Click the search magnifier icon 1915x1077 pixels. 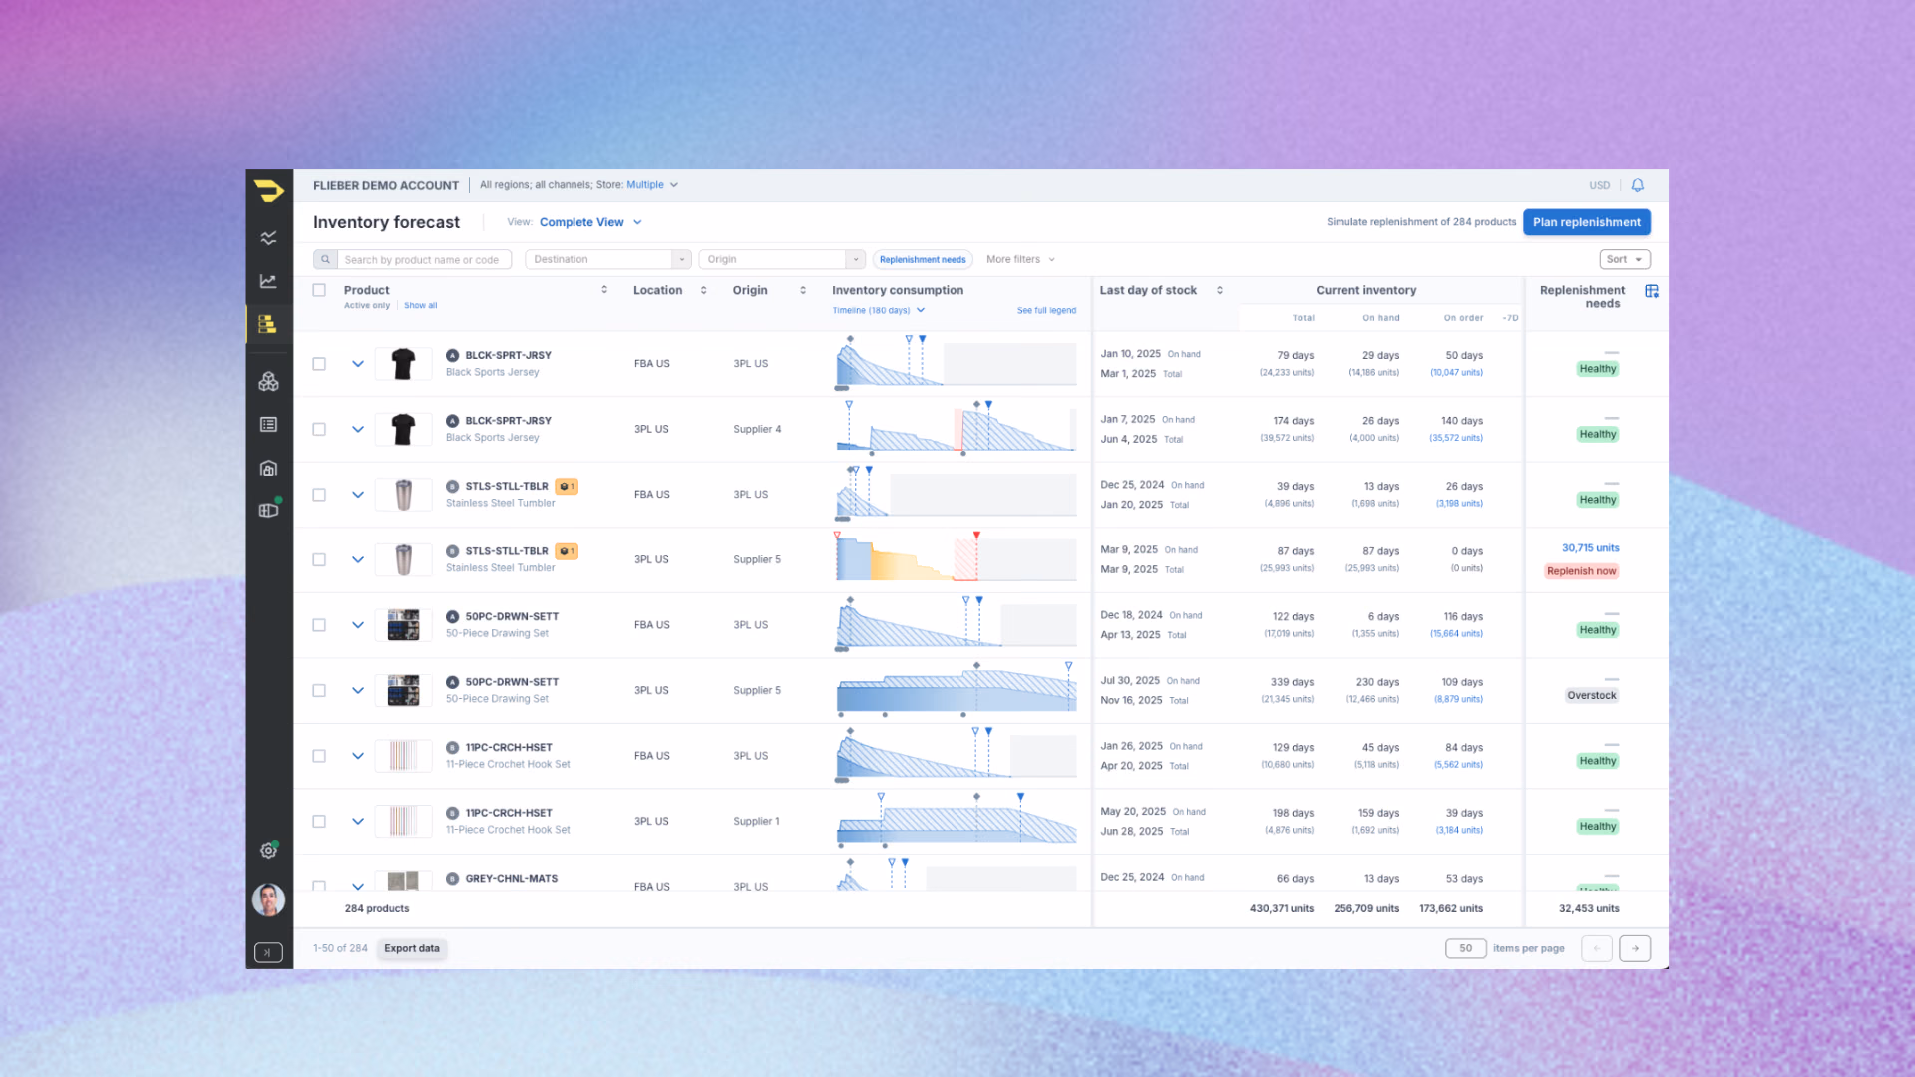pos(325,259)
